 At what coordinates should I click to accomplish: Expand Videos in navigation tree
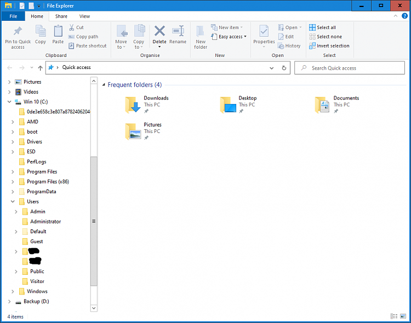[9, 92]
